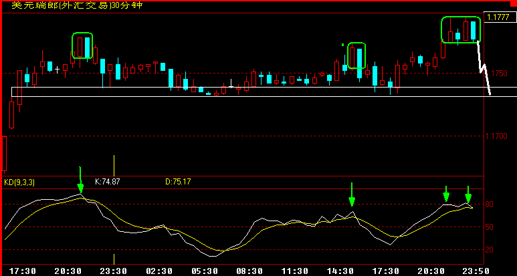517x276 pixels.
Task: Click the chart title 美元瑞郎(外汇交易)30分钟
Action: [78, 5]
